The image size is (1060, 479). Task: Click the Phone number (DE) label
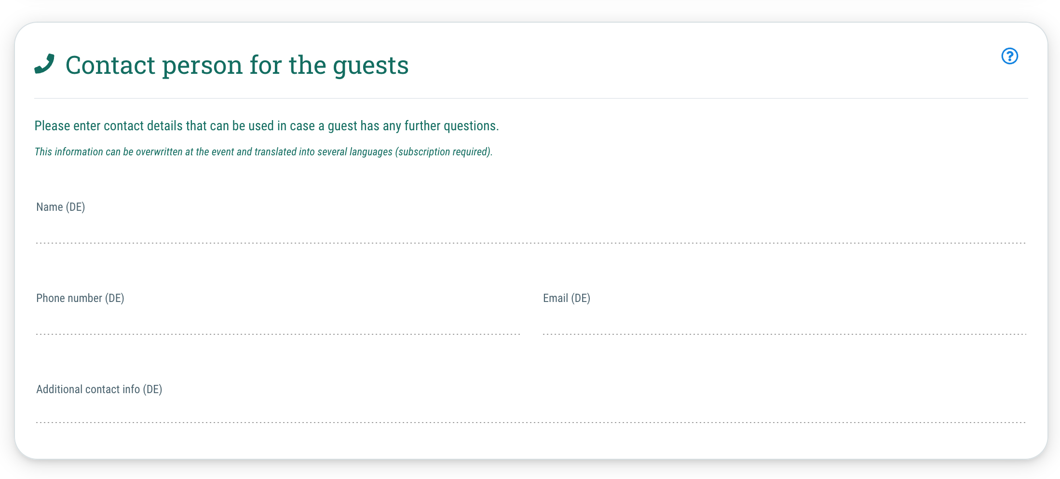(80, 298)
